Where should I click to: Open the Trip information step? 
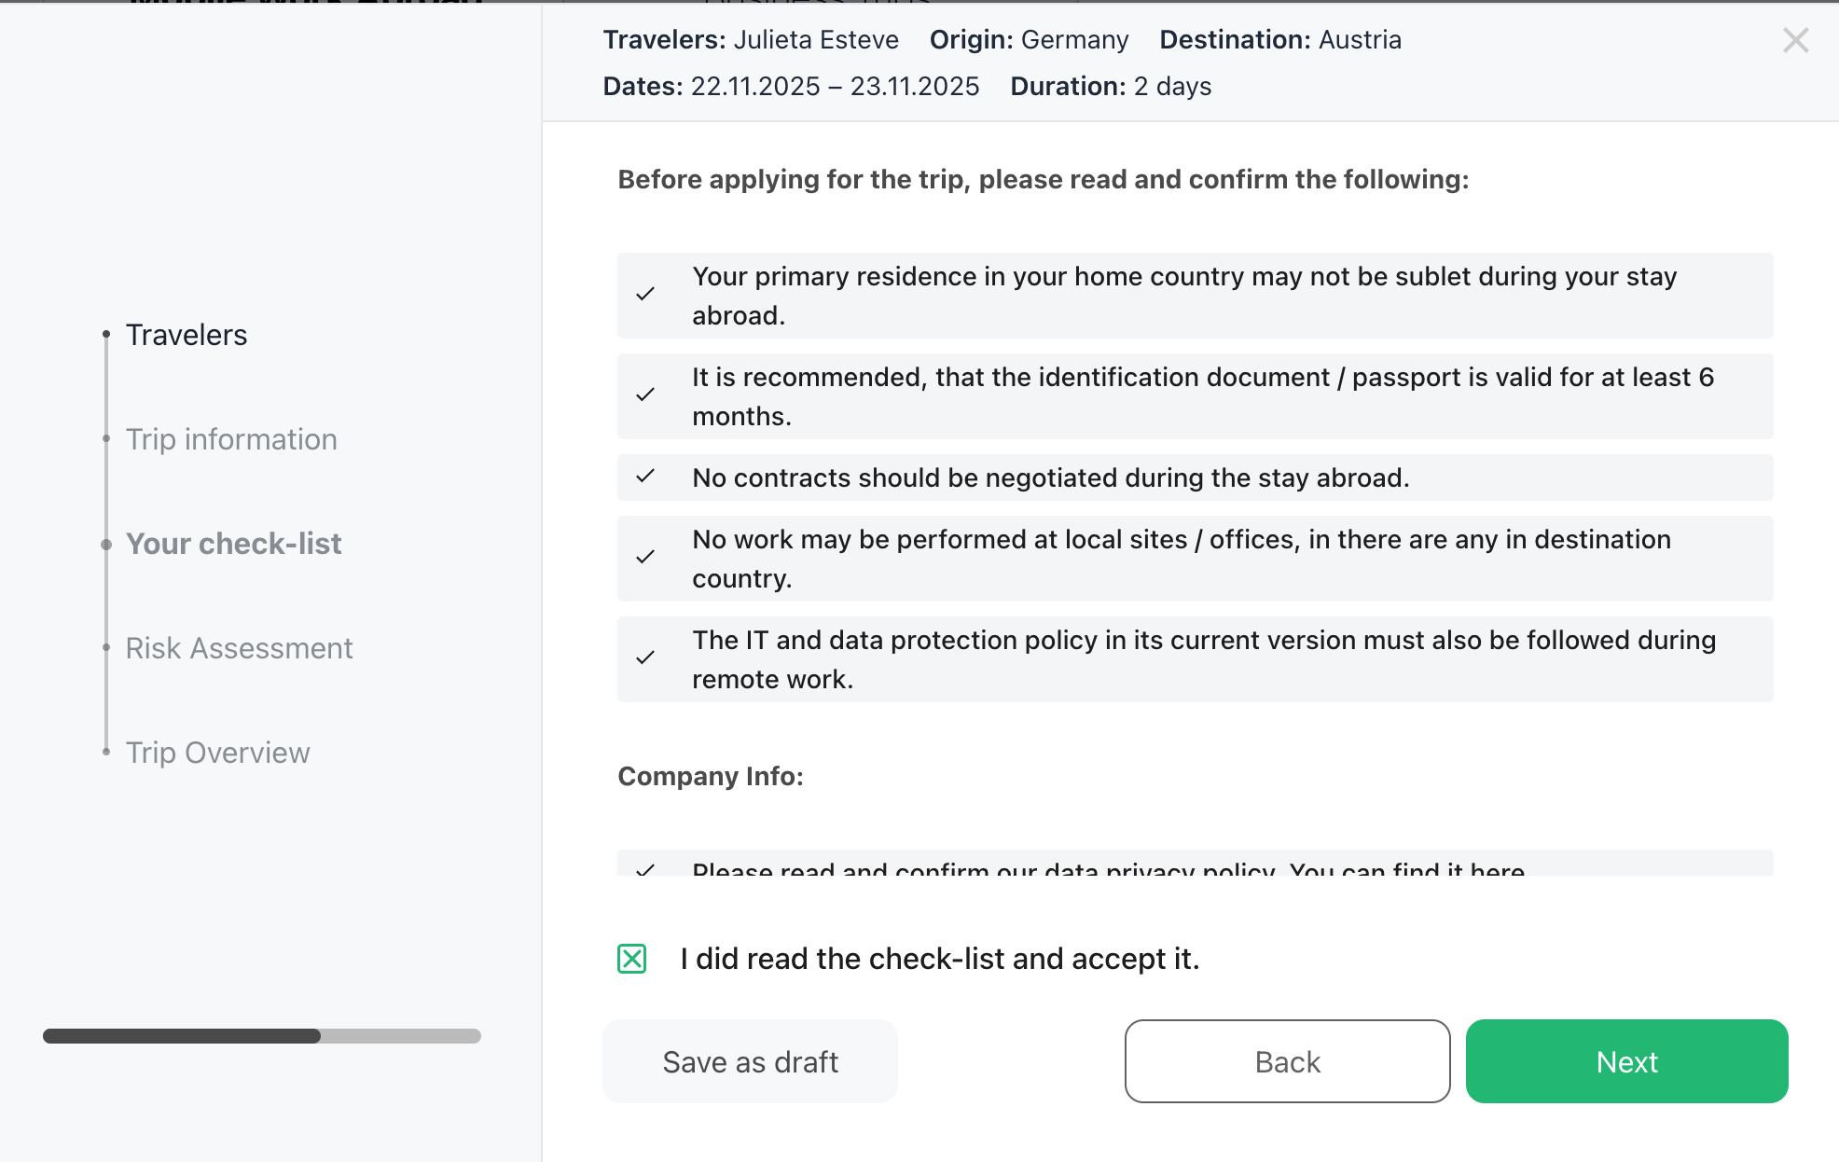[231, 439]
